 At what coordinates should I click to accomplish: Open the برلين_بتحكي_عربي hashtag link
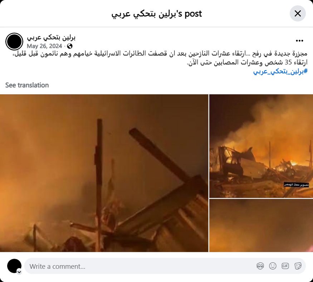point(280,71)
